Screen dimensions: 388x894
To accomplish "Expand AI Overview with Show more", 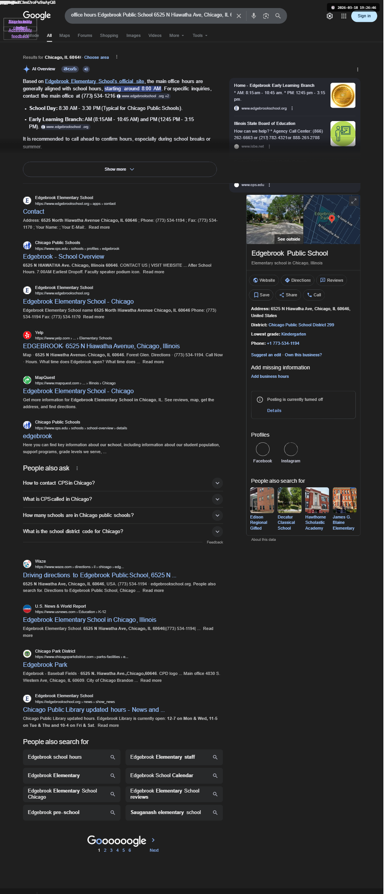I will (120, 169).
